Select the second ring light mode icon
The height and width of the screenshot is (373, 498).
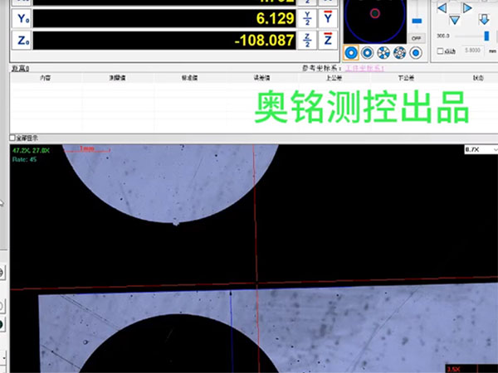tap(368, 53)
